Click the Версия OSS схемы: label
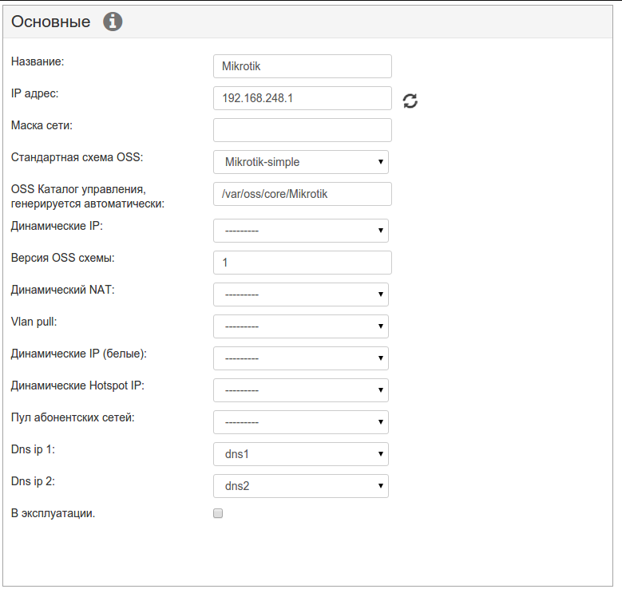 tap(62, 258)
